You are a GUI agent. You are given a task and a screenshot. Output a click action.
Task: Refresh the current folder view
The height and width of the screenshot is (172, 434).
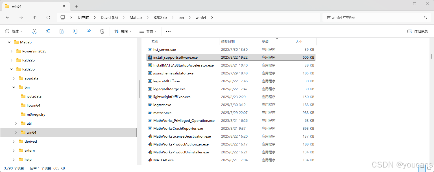pos(48,17)
